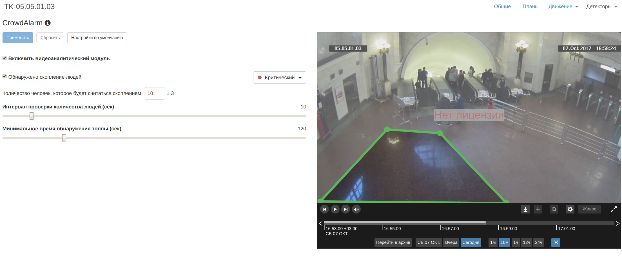Click the video timeline progress bar
The height and width of the screenshot is (268, 622).
[x=469, y=223]
